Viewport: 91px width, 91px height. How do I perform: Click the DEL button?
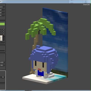2,65
